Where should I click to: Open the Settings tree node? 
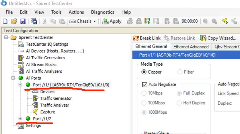[x=33, y=125]
